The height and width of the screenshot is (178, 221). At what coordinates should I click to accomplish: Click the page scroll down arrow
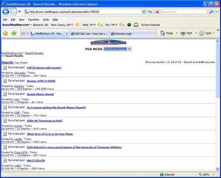(217, 169)
